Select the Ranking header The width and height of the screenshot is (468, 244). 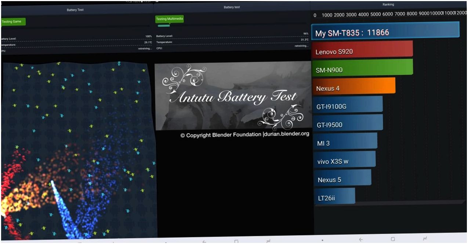(388, 4)
